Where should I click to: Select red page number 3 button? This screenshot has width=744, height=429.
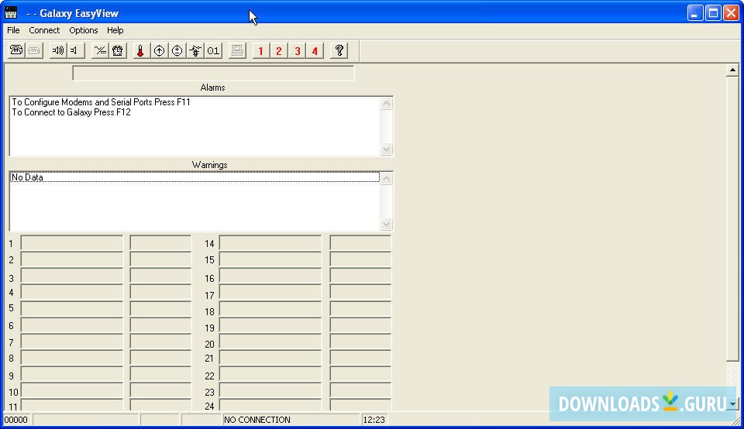297,50
